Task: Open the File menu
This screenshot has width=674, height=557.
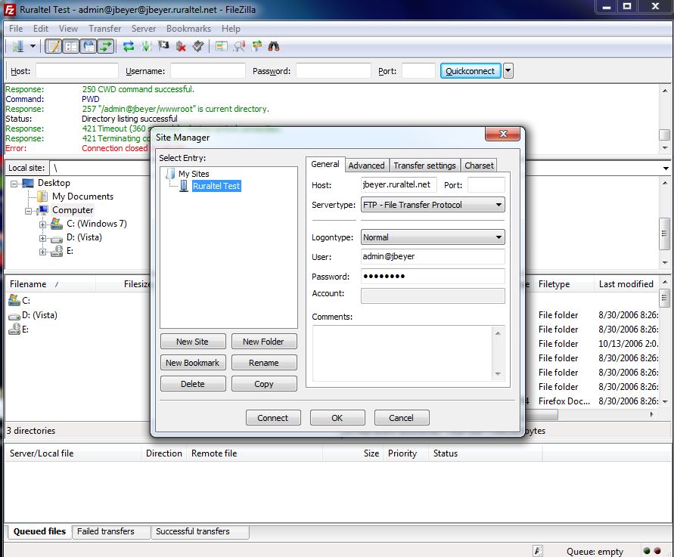Action: 16,29
